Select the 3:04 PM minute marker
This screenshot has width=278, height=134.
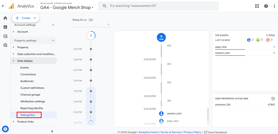point(91,102)
